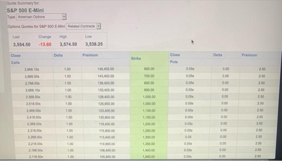Click the Related Contracts dropdown arrow
The height and width of the screenshot is (161, 282).
(98, 26)
